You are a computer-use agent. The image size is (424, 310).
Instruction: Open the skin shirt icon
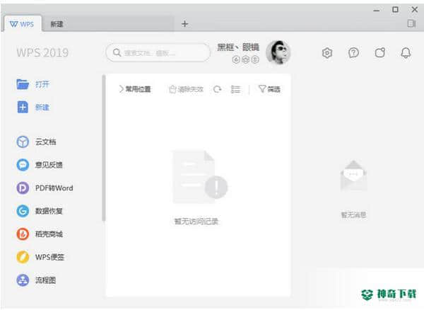pyautogui.click(x=380, y=53)
